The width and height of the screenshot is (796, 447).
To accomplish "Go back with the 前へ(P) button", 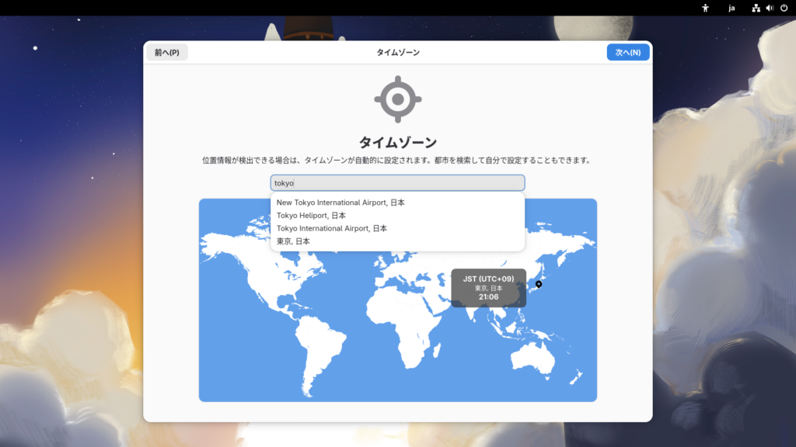I will [x=167, y=52].
